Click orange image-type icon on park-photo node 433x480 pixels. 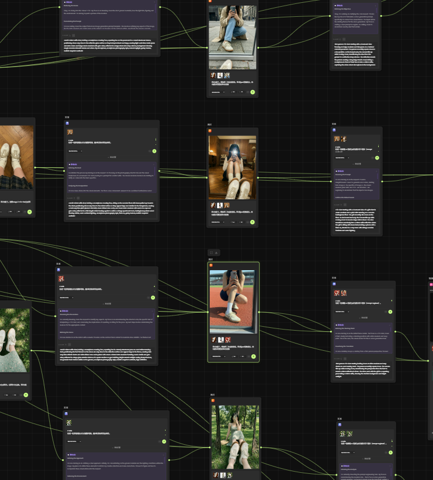[x=213, y=401]
